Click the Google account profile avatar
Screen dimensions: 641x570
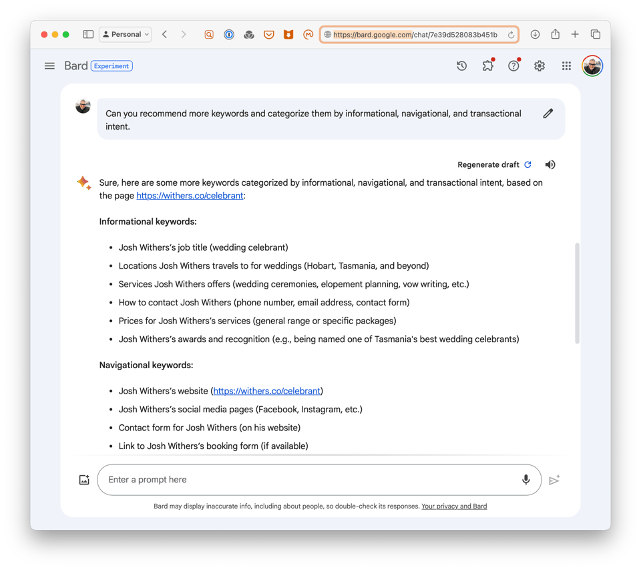click(592, 65)
